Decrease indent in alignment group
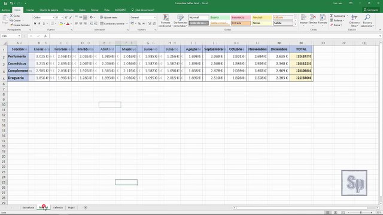The width and height of the screenshot is (383, 215). [x=92, y=24]
